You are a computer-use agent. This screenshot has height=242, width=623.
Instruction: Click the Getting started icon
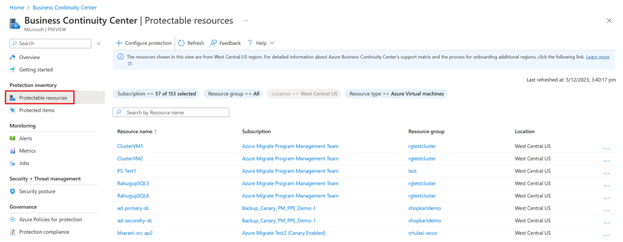(x=12, y=70)
